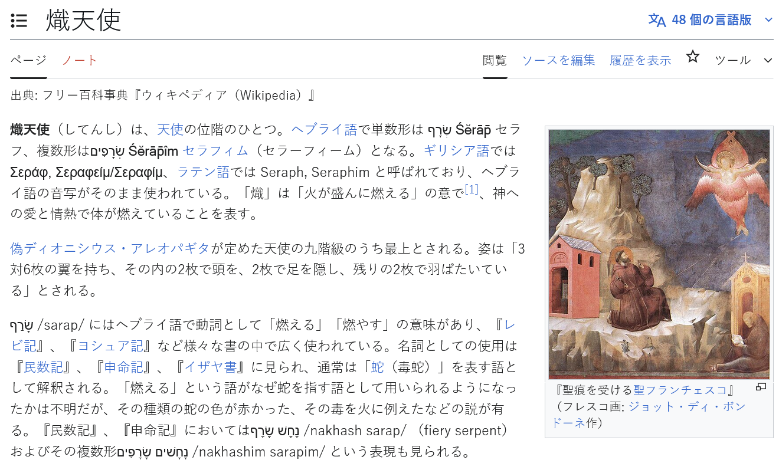Open the 履歴を表示 tab
The width and height of the screenshot is (779, 460).
pos(640,60)
